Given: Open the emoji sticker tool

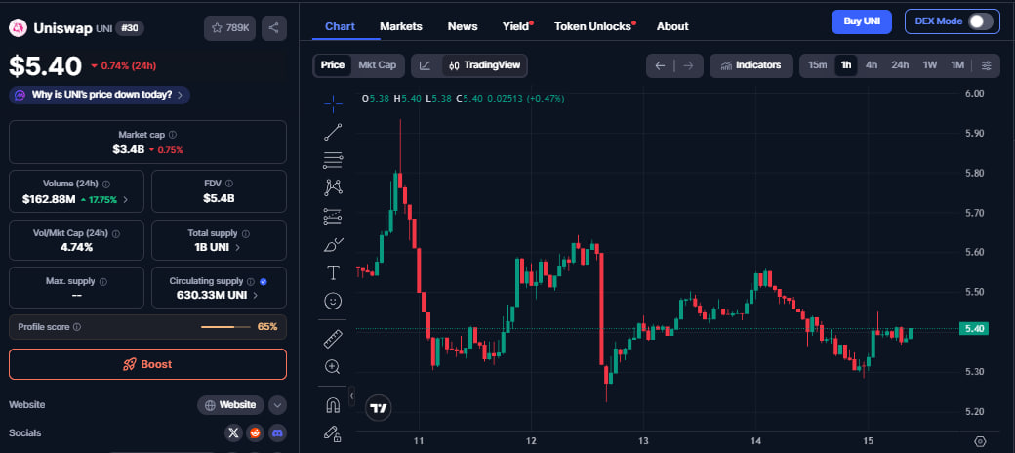Looking at the screenshot, I should pos(333,301).
